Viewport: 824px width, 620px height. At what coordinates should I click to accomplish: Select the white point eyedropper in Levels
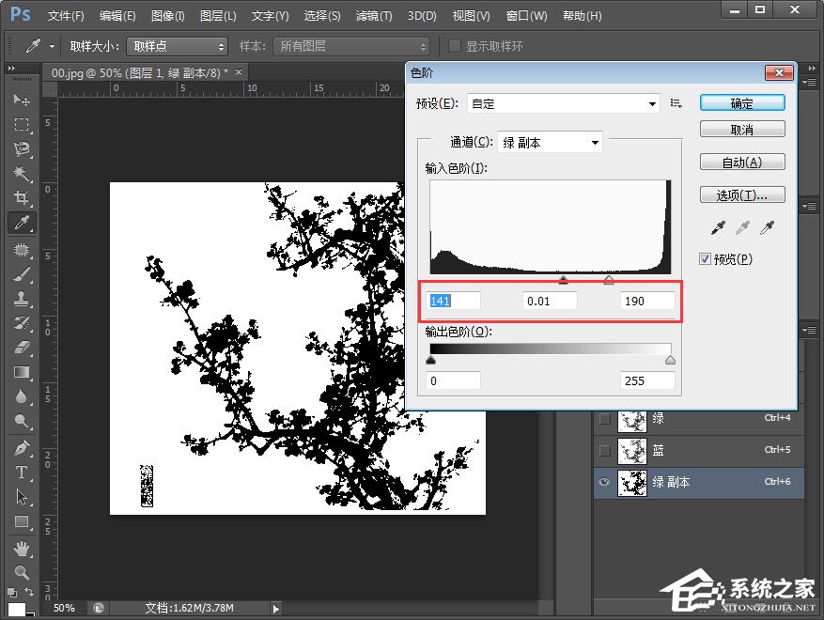click(x=767, y=227)
